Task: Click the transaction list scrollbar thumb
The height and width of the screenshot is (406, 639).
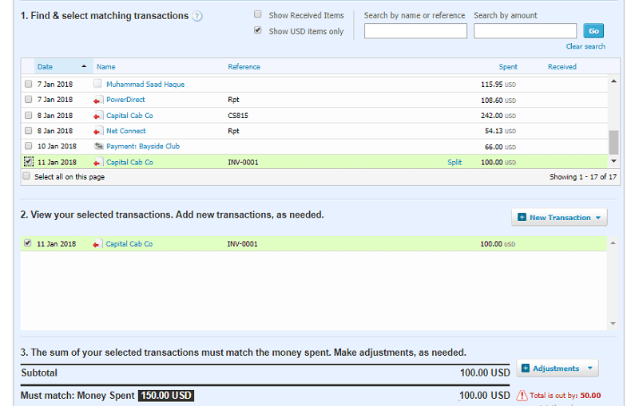Action: pyautogui.click(x=613, y=143)
